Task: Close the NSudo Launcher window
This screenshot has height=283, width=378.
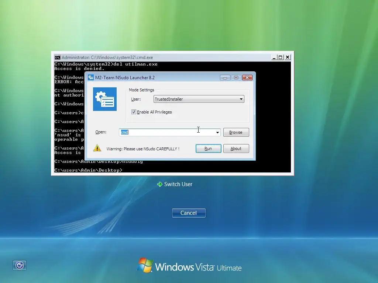Action: pos(247,77)
